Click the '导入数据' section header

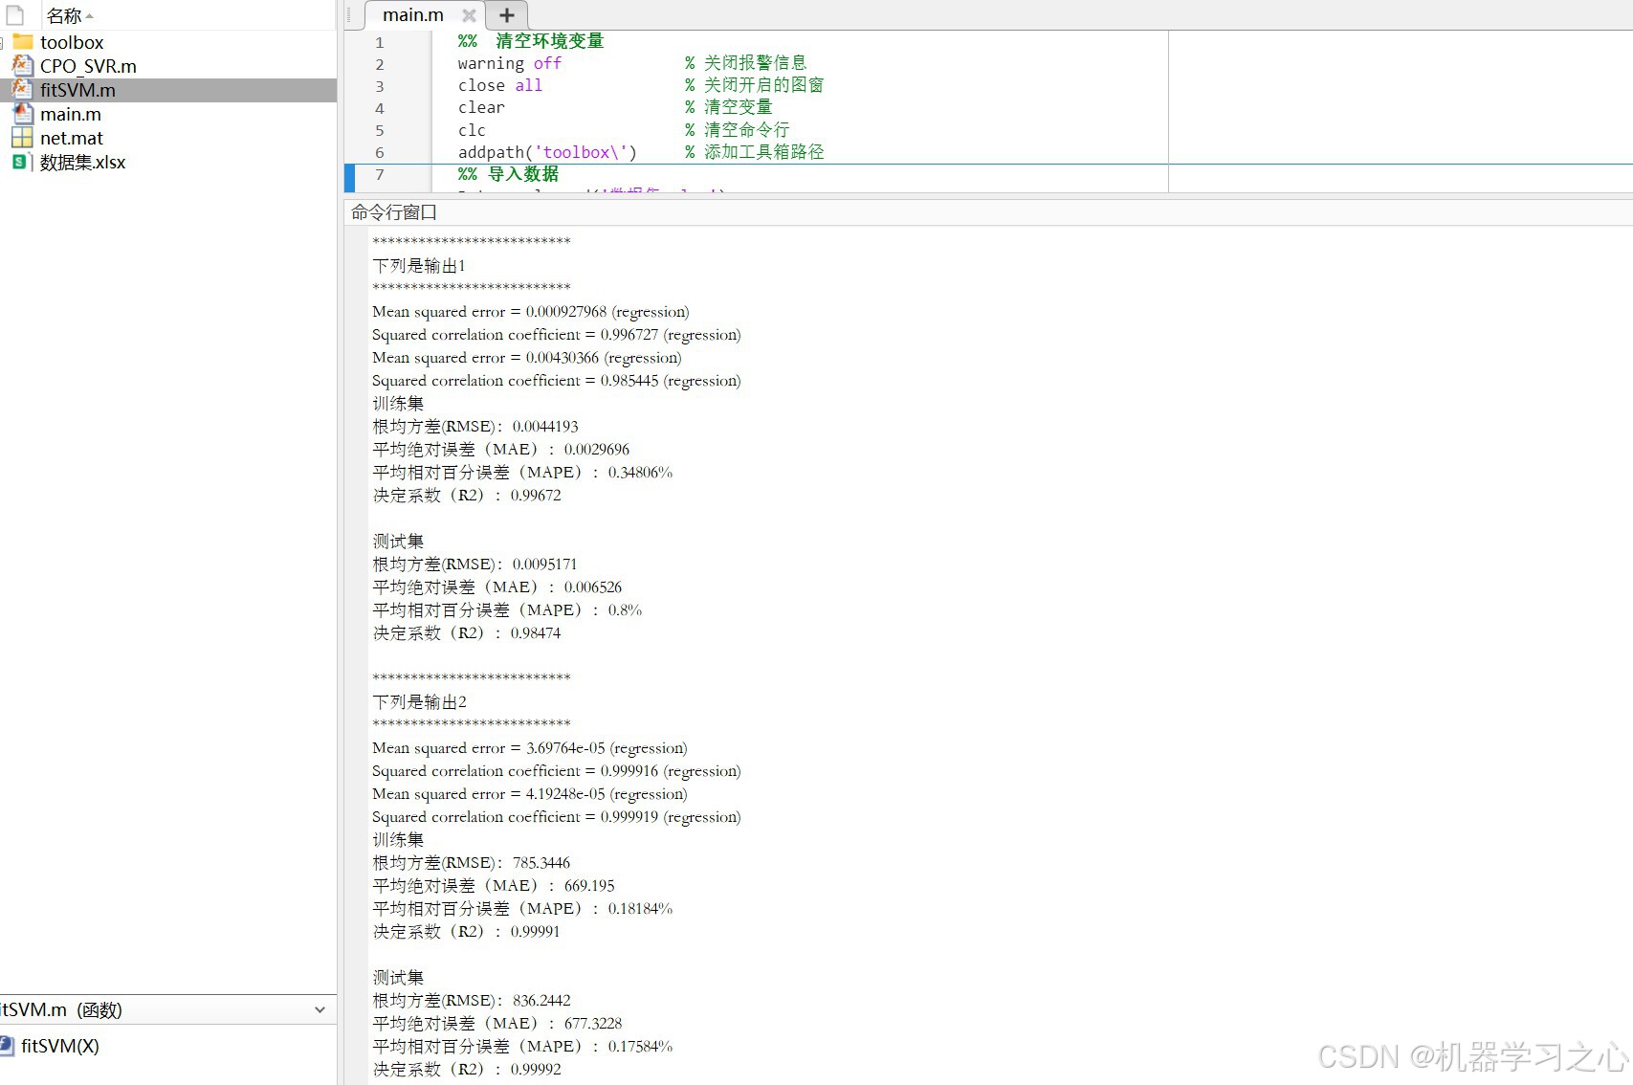508,174
